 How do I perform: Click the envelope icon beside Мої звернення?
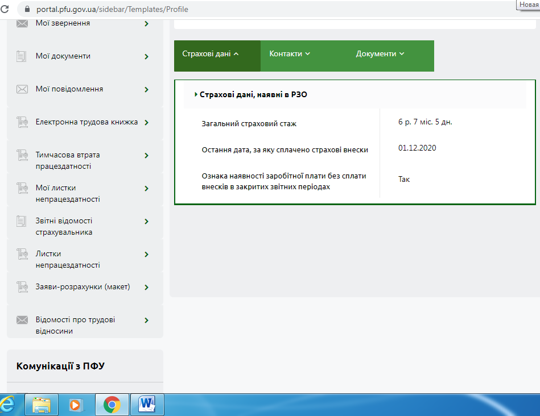click(x=22, y=23)
